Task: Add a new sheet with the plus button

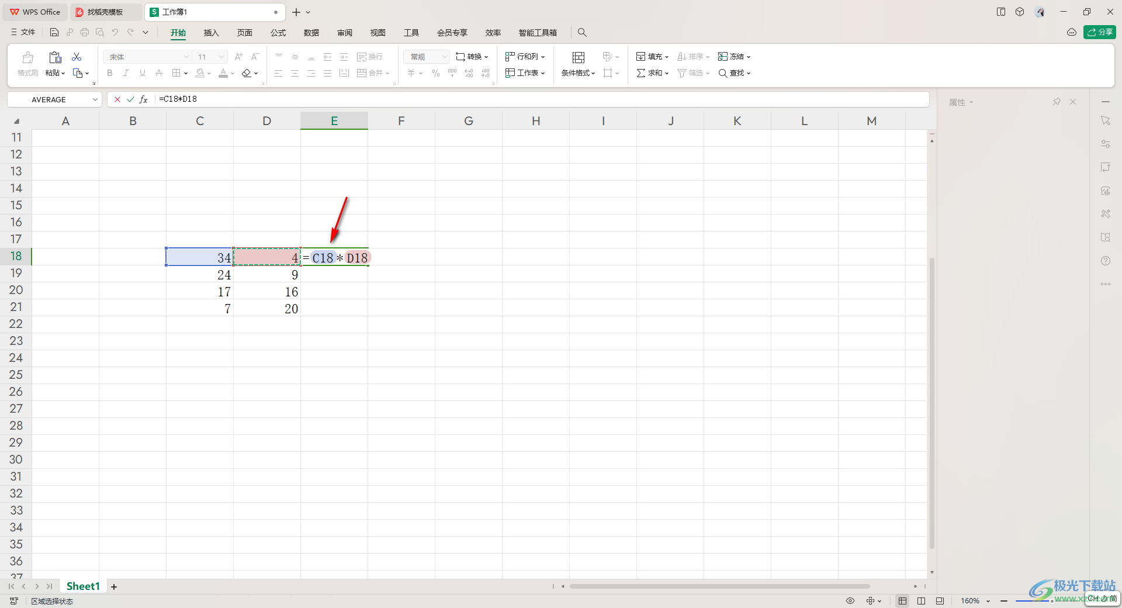Action: [x=114, y=587]
